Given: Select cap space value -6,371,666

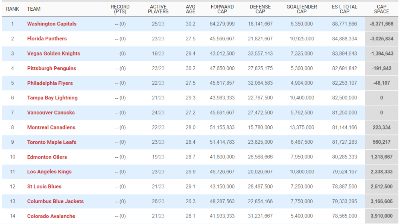Looking at the screenshot, I should point(382,24).
